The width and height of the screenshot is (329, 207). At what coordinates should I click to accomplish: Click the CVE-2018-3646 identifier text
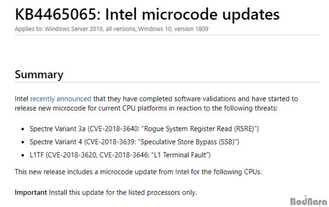[x=123, y=155]
